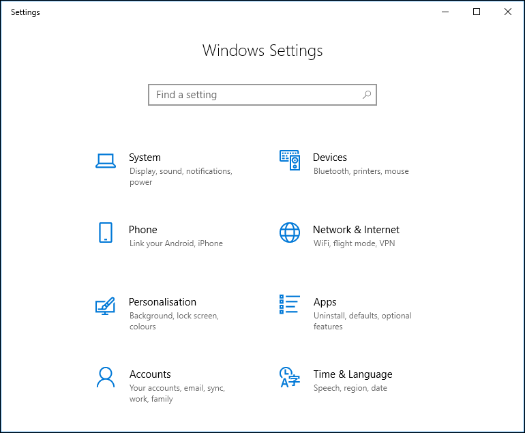Open the Accounts settings heading

tap(150, 374)
